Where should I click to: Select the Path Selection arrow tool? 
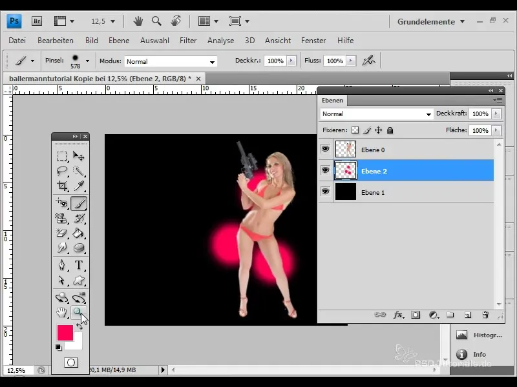tap(61, 280)
